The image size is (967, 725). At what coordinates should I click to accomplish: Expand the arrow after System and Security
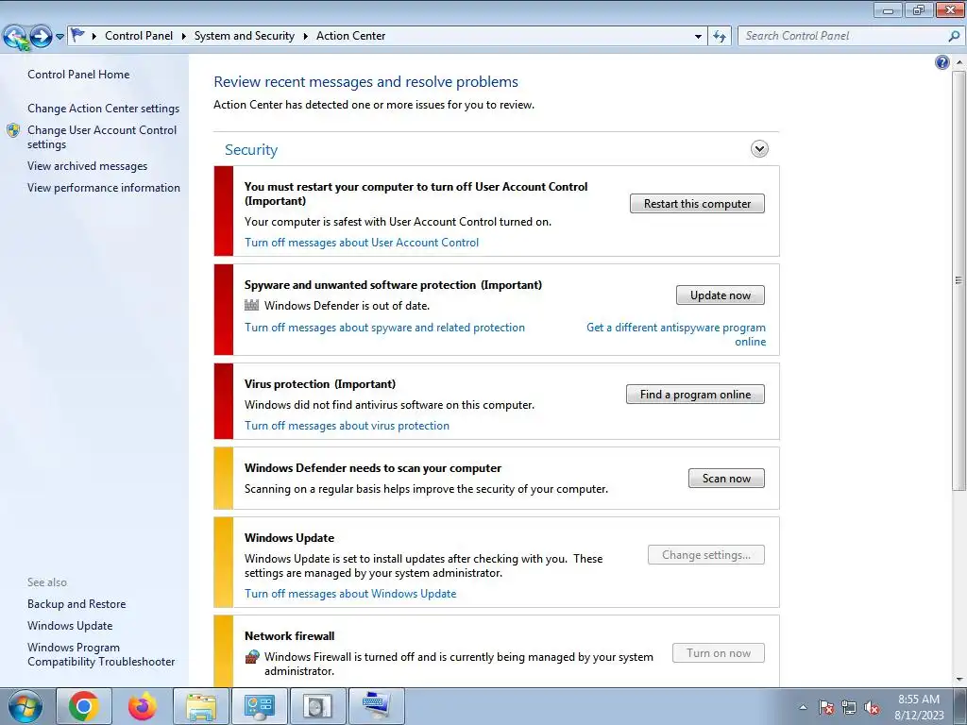pos(305,37)
